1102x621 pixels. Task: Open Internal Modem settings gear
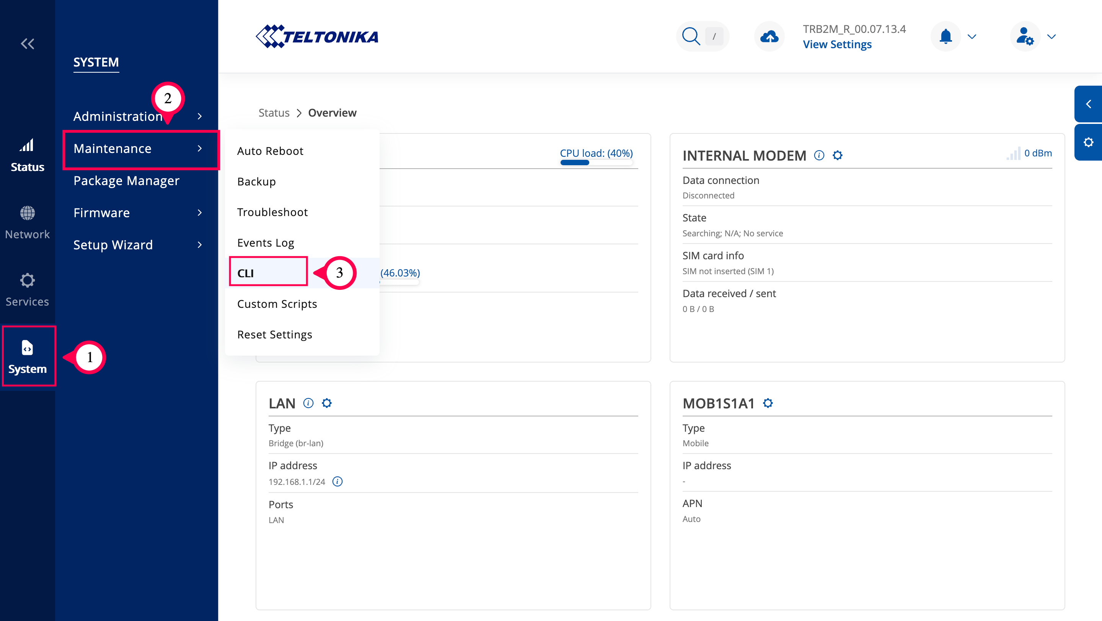click(x=837, y=155)
